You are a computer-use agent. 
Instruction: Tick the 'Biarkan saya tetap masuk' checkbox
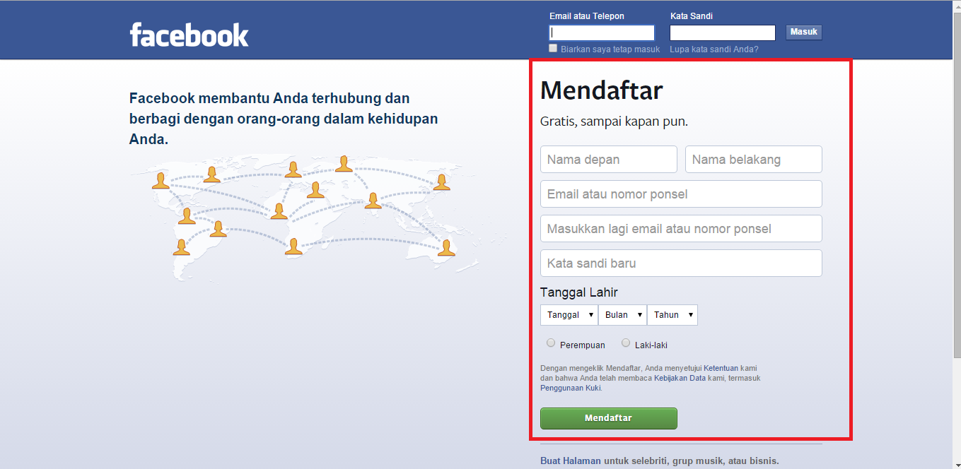coord(553,48)
